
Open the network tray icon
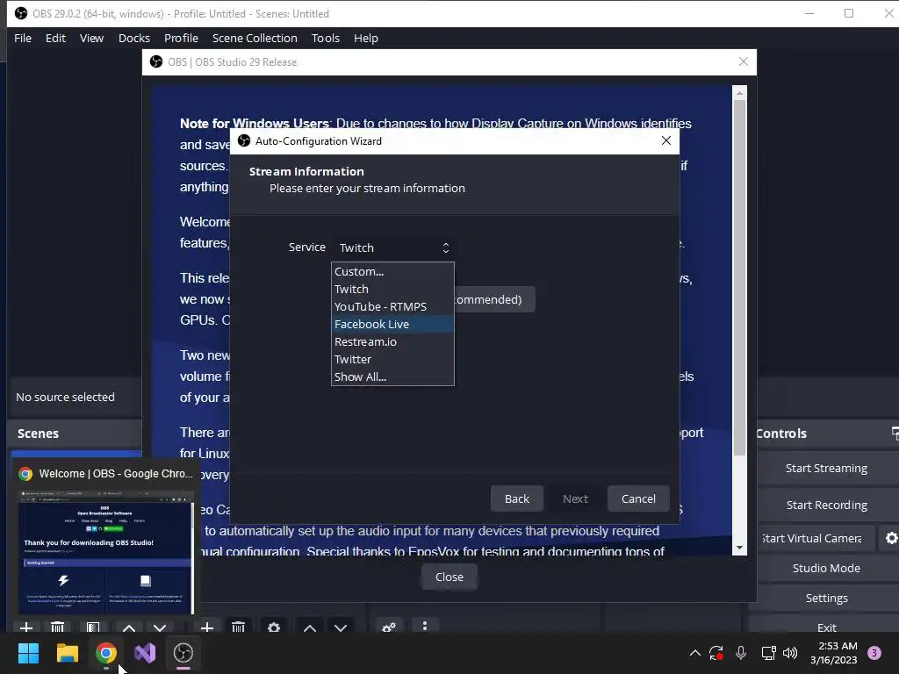(x=768, y=653)
